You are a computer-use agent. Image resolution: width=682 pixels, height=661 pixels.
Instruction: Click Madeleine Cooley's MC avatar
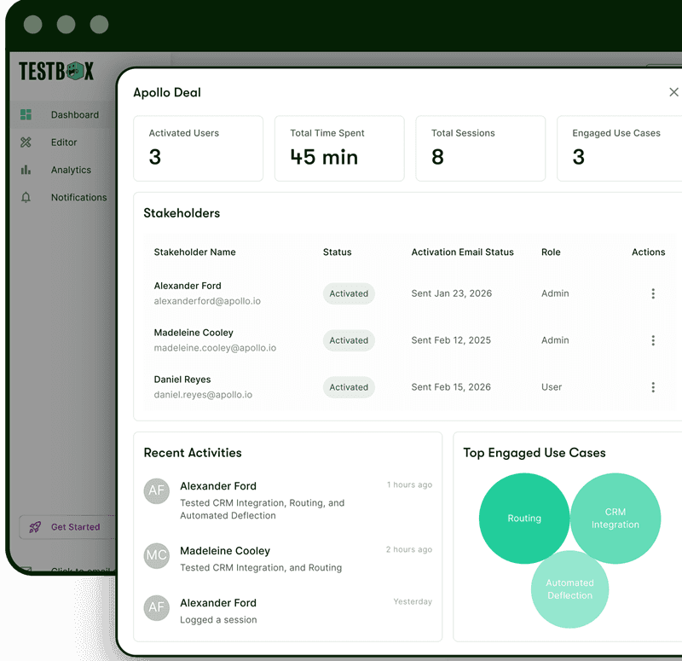[157, 556]
